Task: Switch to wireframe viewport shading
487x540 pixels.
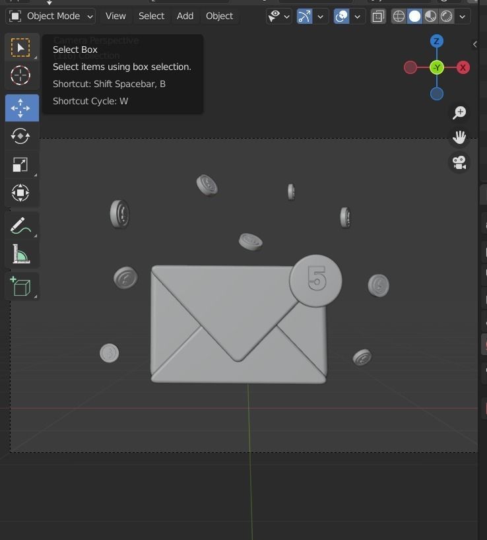Action: 399,17
